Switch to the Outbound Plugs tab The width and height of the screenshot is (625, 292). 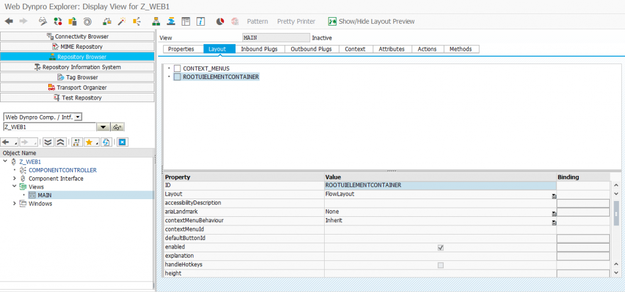click(x=311, y=49)
